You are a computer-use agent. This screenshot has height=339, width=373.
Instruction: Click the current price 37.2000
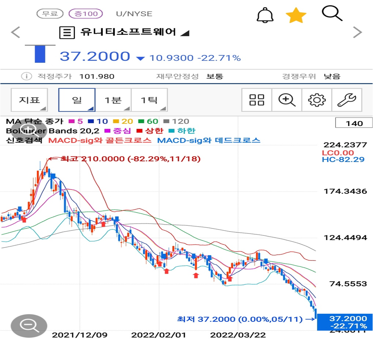tap(95, 56)
